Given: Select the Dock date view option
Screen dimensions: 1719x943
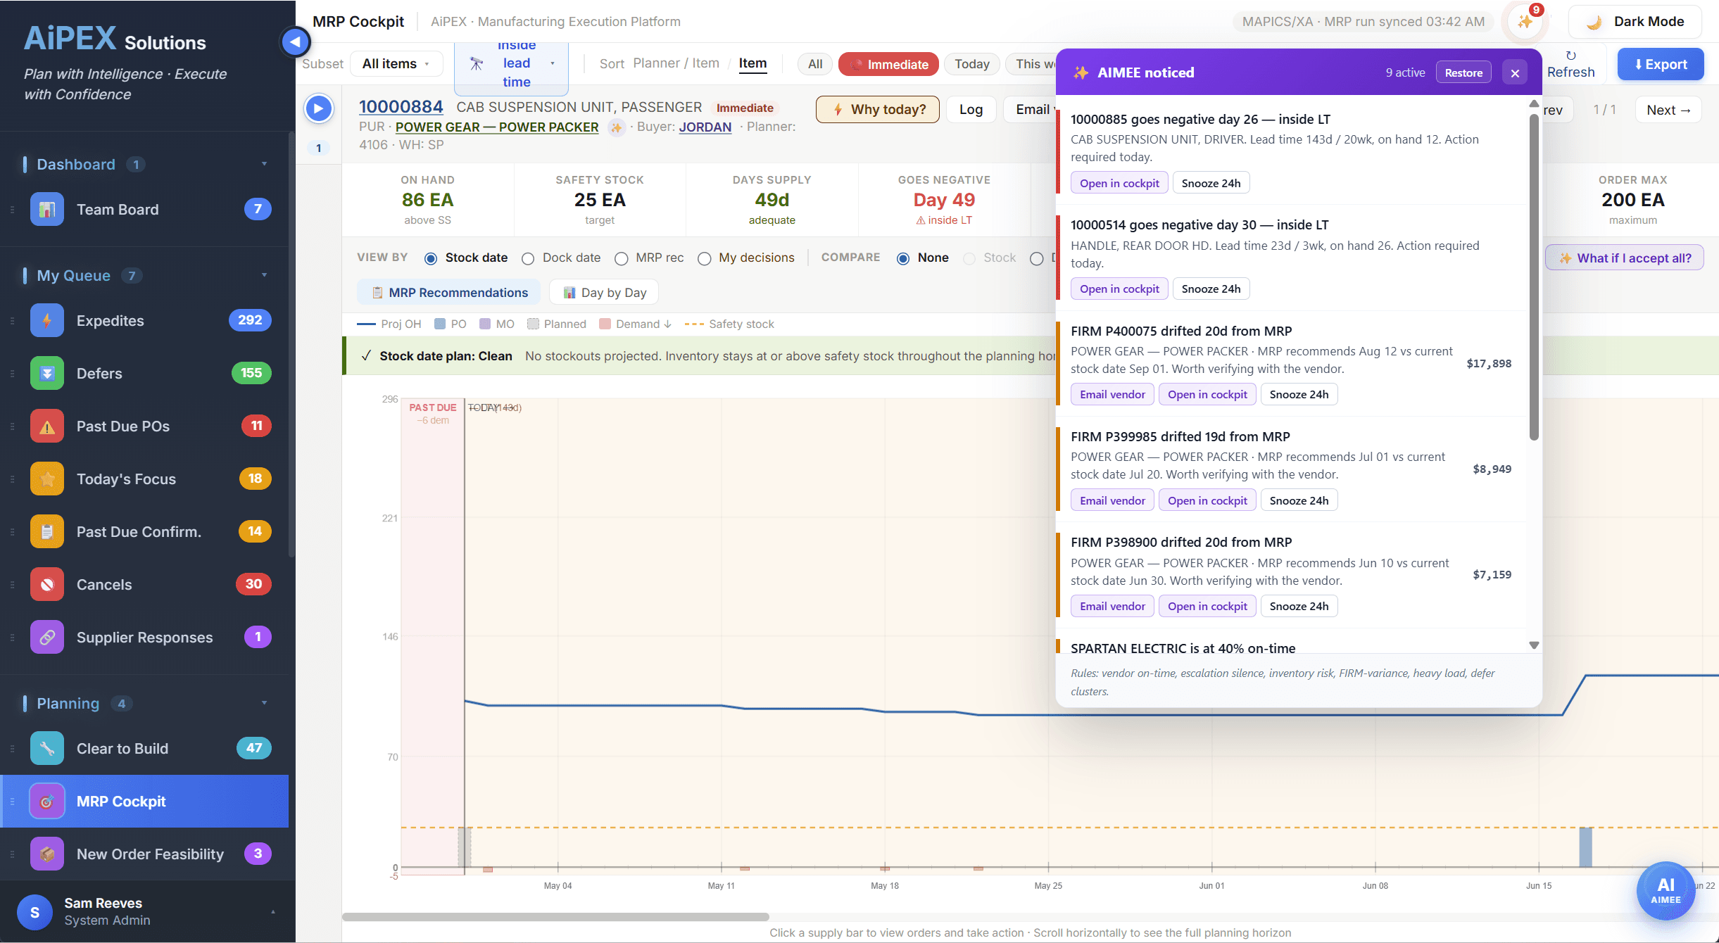Looking at the screenshot, I should click(561, 258).
